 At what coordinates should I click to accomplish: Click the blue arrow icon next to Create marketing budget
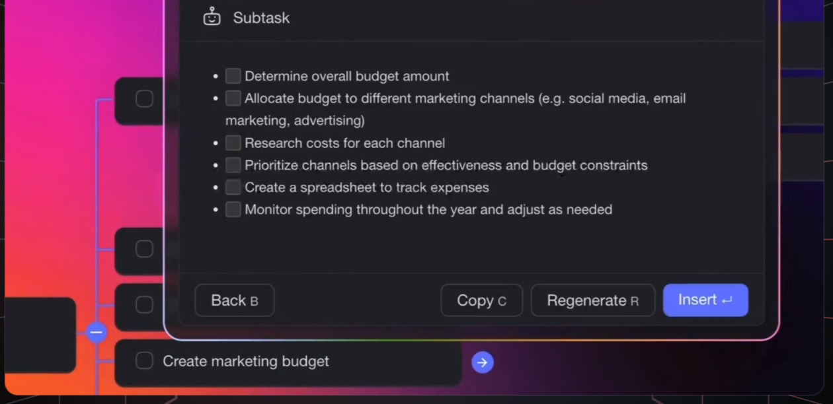483,362
